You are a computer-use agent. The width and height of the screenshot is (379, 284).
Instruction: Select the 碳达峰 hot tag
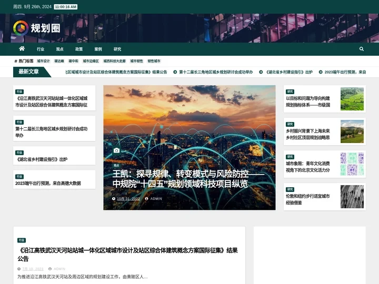(59, 61)
